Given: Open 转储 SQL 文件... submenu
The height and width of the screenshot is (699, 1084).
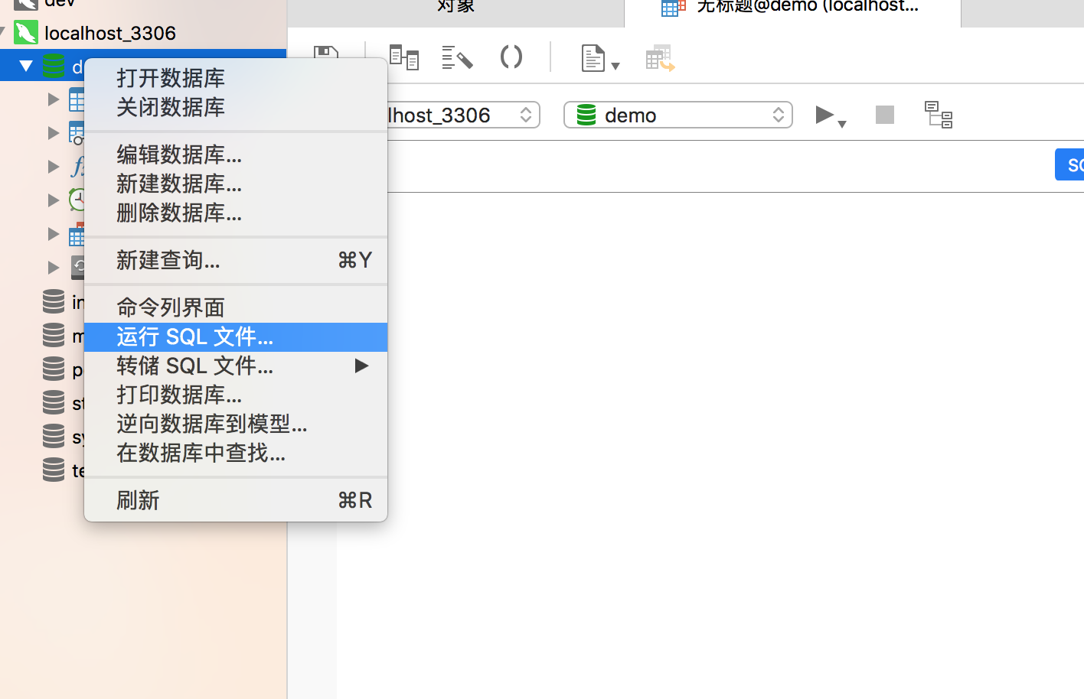Looking at the screenshot, I should pos(235,366).
